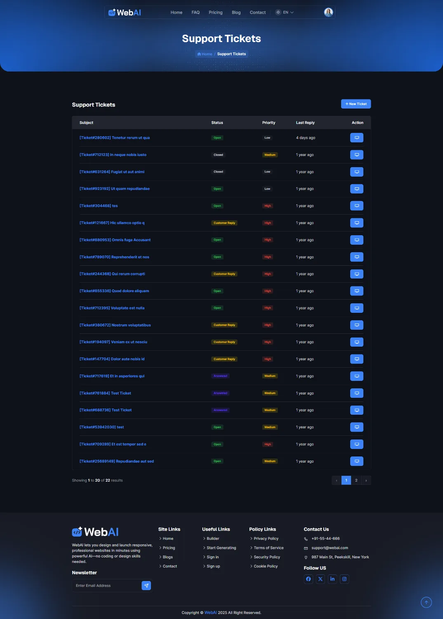Open monitor icon in Quod dolore aliquam row
This screenshot has width=443, height=619.
[356, 291]
